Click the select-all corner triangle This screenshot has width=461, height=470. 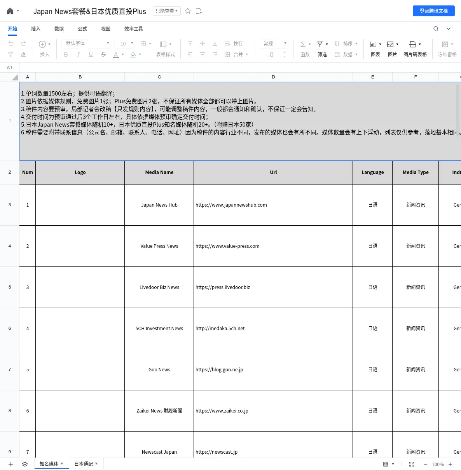coord(14,77)
